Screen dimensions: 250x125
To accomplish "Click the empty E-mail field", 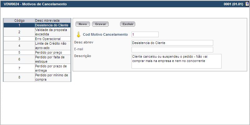I will (x=172, y=50).
